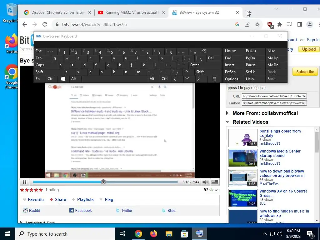Toggle Chrome side panel icon
Image resolution: width=320 pixels, height=240 pixels.
click(x=300, y=24)
